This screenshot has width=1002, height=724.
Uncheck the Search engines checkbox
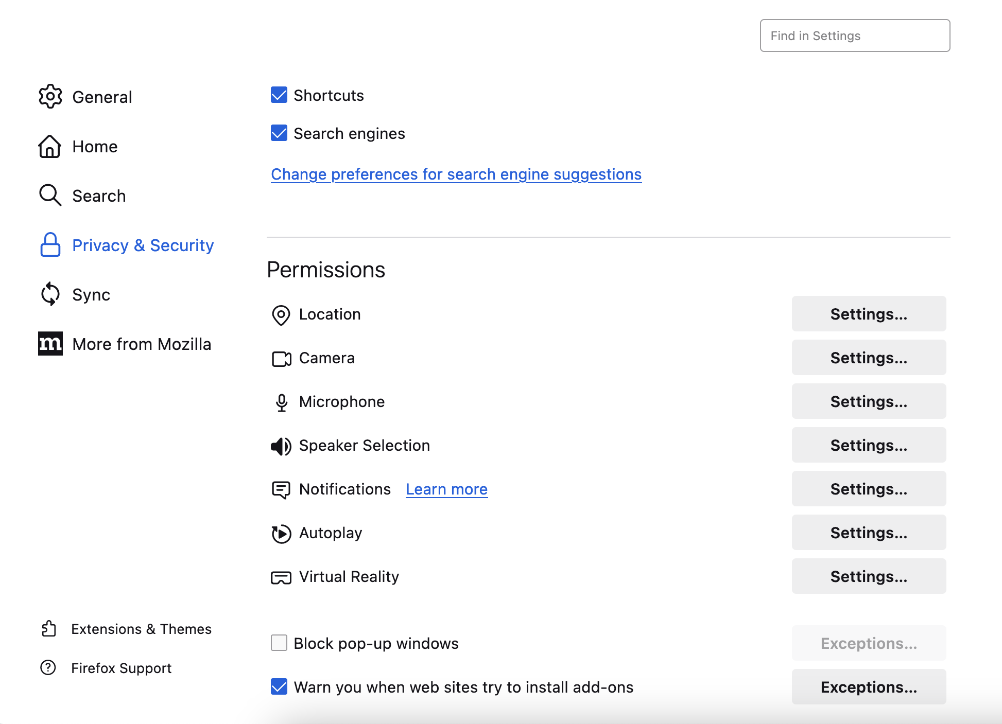[279, 133]
